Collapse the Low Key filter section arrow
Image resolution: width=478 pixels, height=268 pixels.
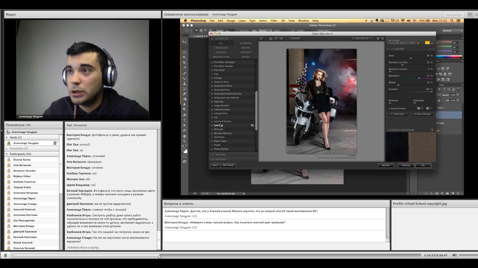388,49
